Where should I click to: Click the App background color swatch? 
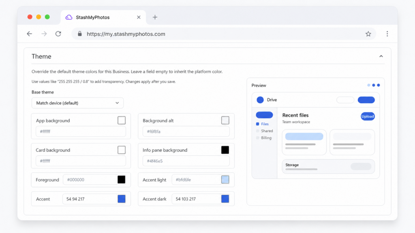(122, 120)
